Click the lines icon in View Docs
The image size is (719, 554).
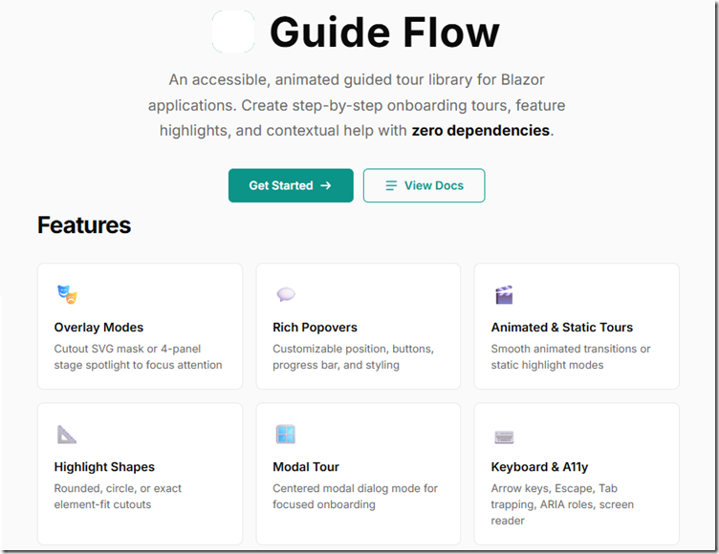[x=391, y=185]
